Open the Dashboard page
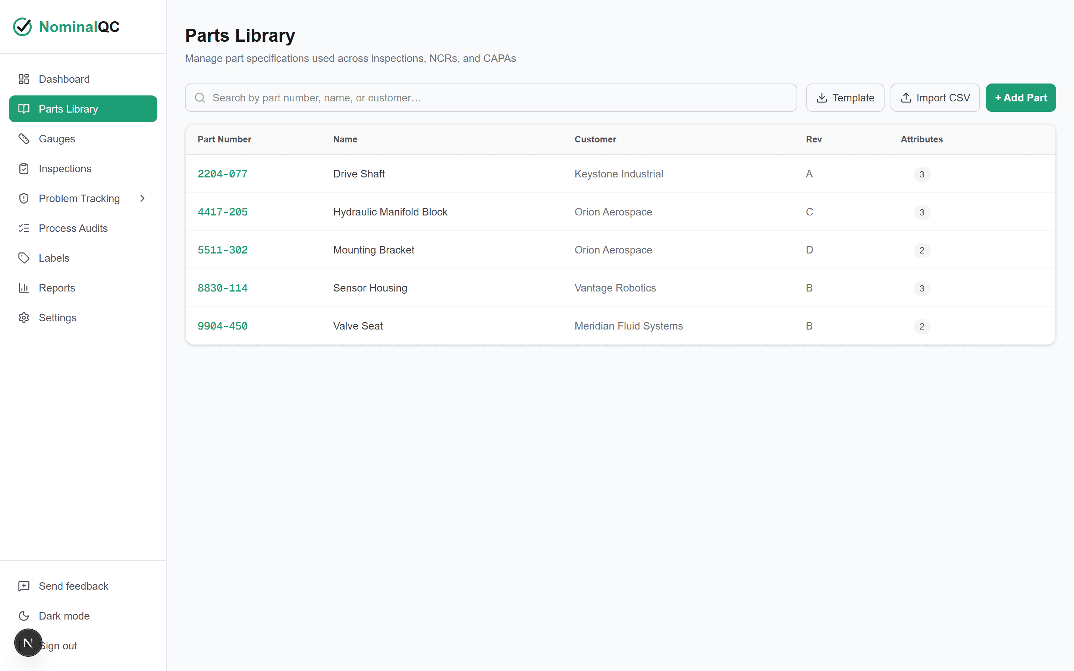Viewport: 1074px width, 671px height. [83, 79]
